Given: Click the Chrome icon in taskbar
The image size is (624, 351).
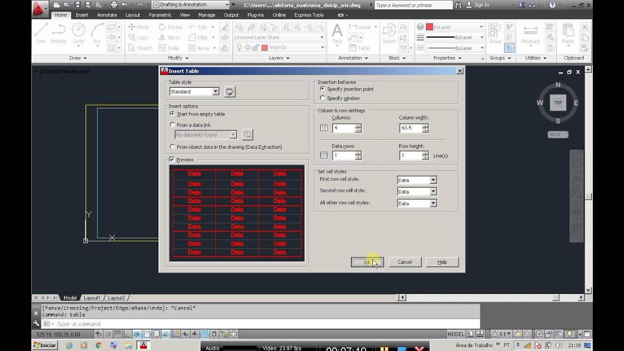Looking at the screenshot, I should [x=99, y=345].
